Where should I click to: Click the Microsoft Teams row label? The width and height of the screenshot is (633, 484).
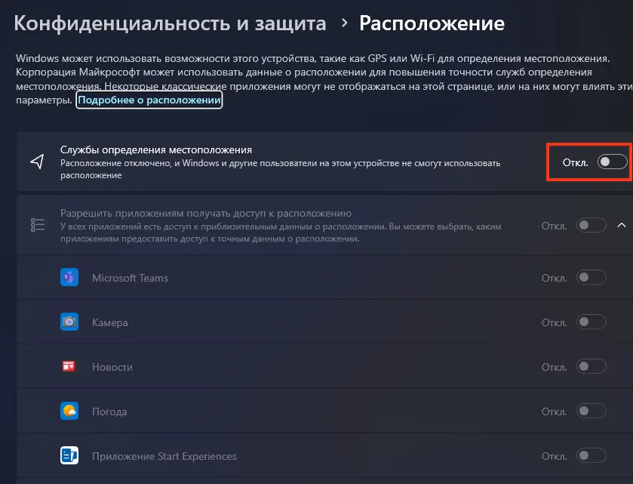130,278
